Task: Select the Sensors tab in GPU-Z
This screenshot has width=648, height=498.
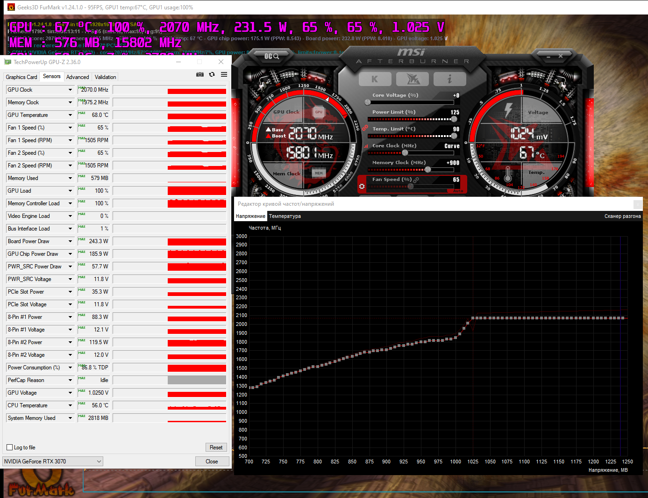Action: click(52, 77)
